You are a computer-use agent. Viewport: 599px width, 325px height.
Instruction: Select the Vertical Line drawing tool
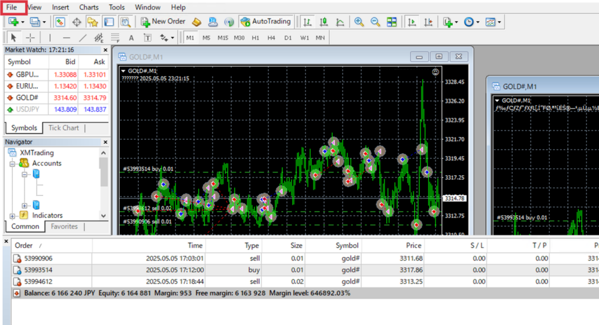point(50,37)
